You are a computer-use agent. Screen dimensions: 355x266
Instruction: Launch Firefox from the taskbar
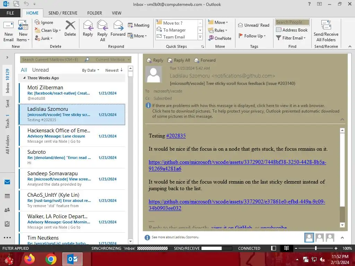coord(29,259)
